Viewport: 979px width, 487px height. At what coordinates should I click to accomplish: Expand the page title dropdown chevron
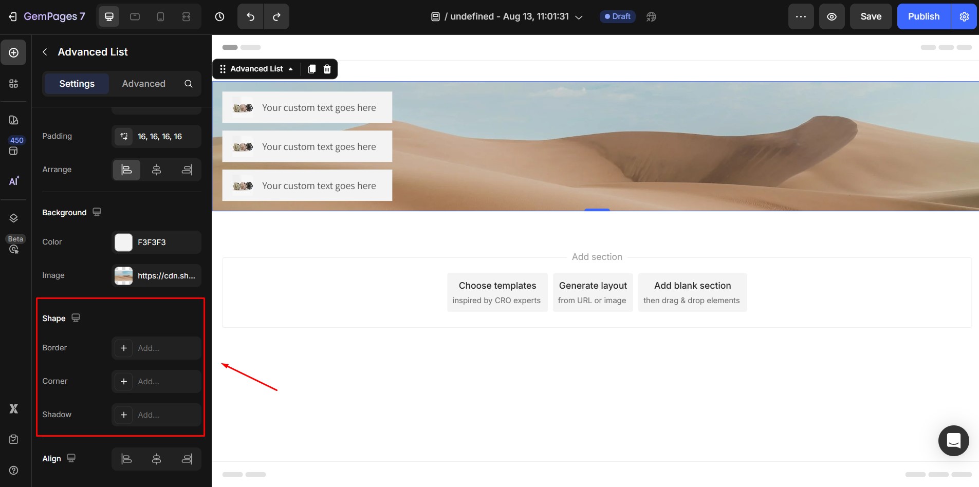[579, 17]
